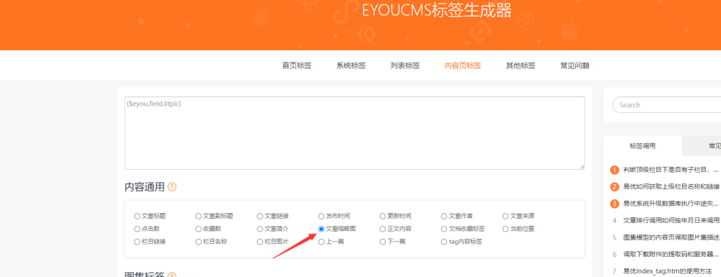Open article 图集模型的内容页调取图片集描述

tap(671, 237)
